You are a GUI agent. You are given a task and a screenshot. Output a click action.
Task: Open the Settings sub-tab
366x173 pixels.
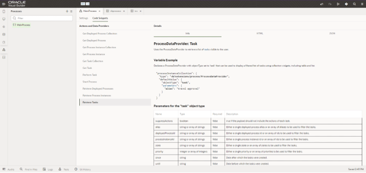[84, 18]
